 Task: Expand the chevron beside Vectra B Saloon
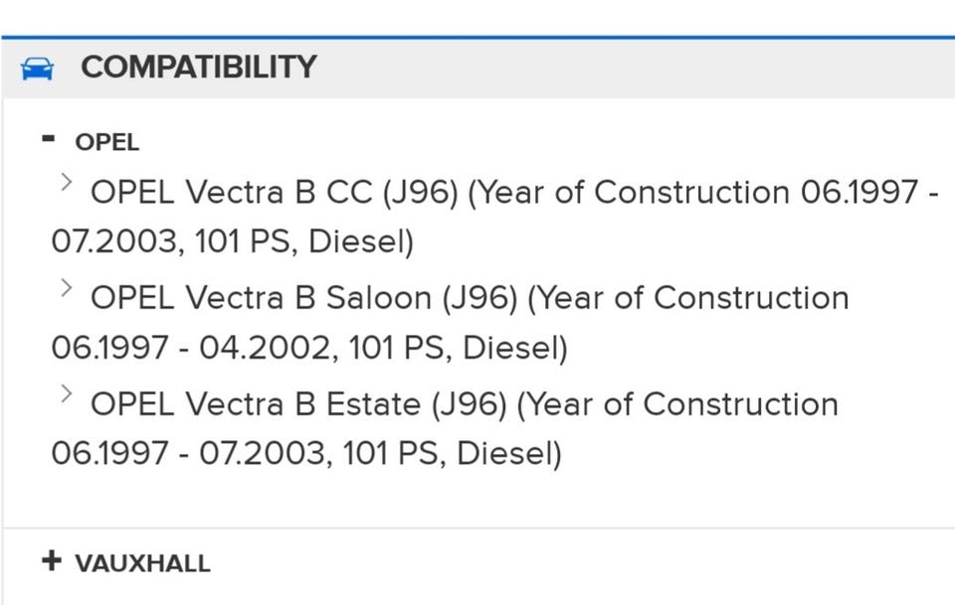point(67,288)
